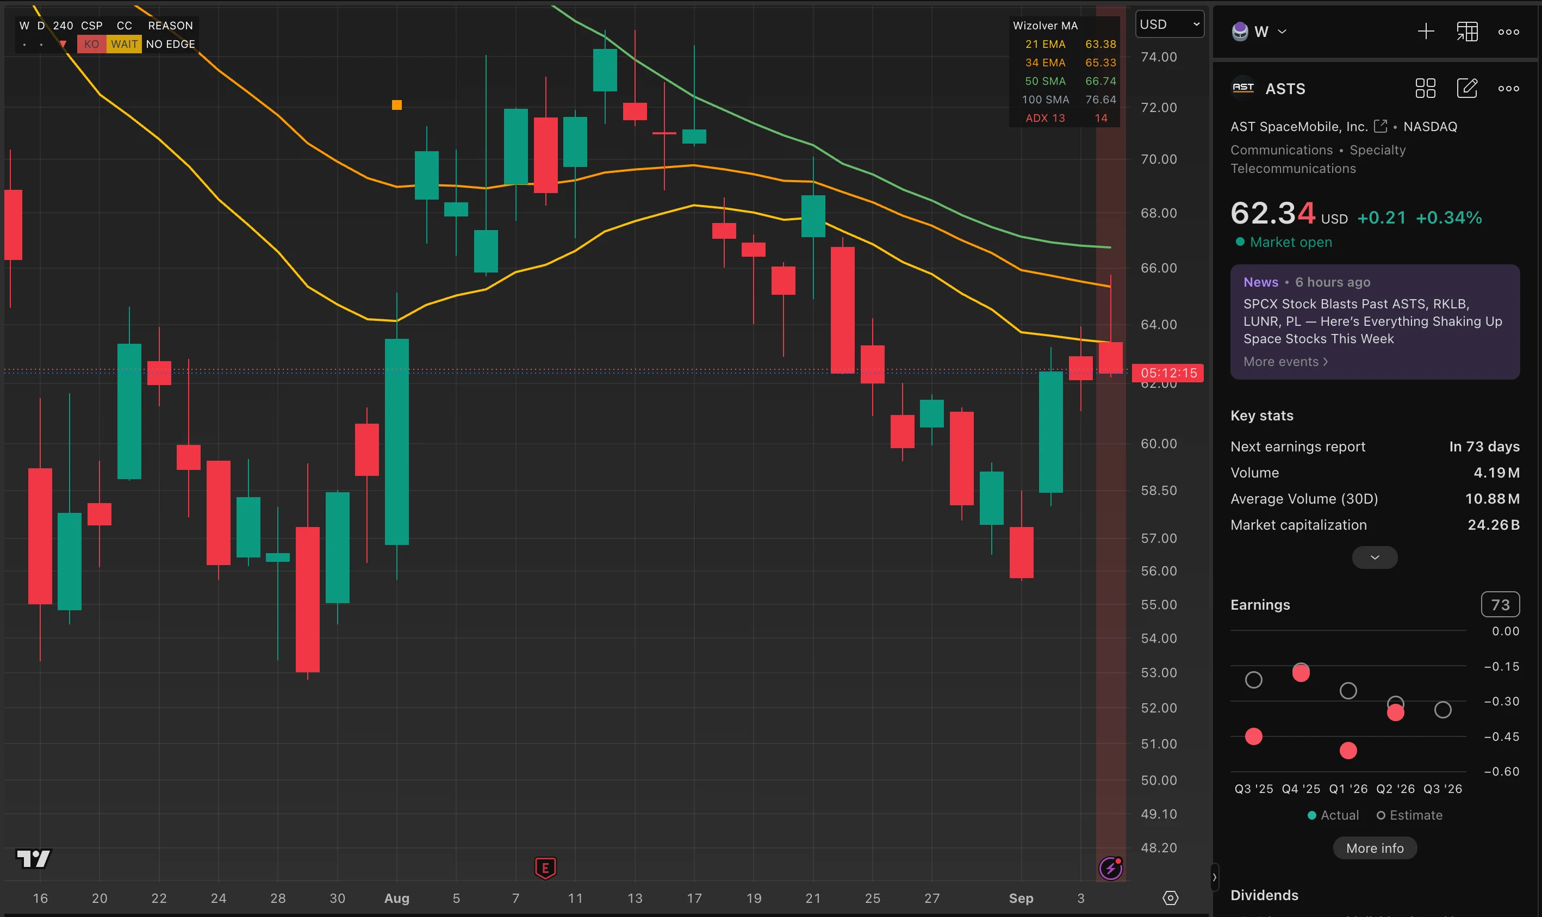
Task: Collapse right panel with side chevron
Action: (x=1214, y=876)
